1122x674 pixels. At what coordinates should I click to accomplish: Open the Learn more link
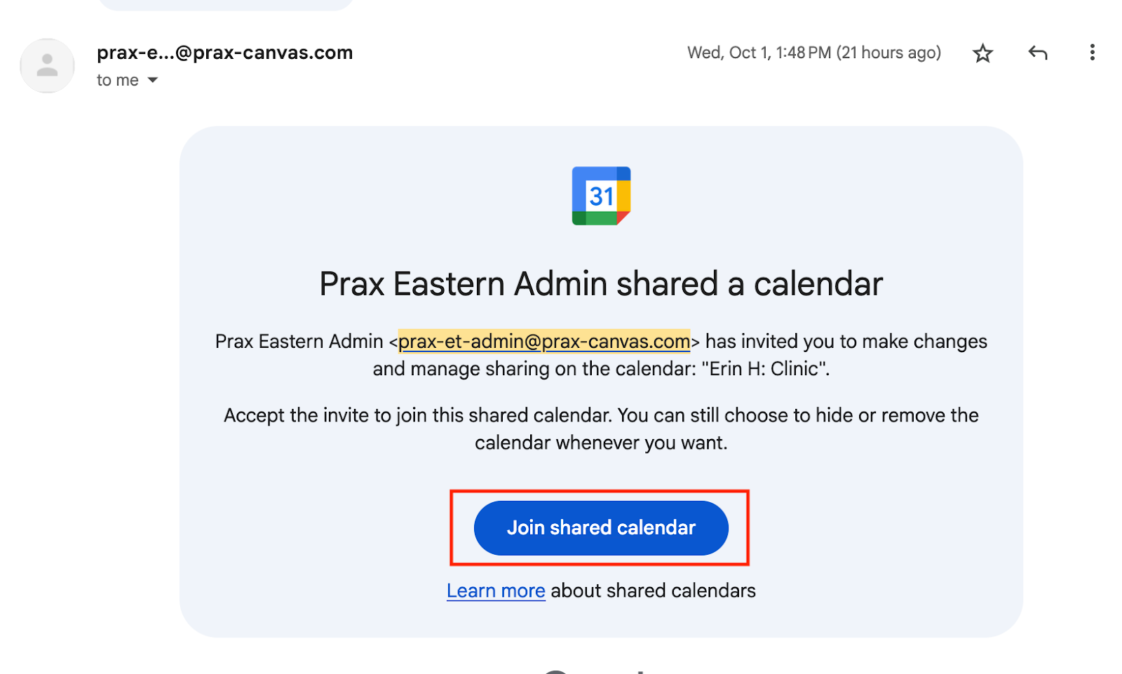pos(496,591)
